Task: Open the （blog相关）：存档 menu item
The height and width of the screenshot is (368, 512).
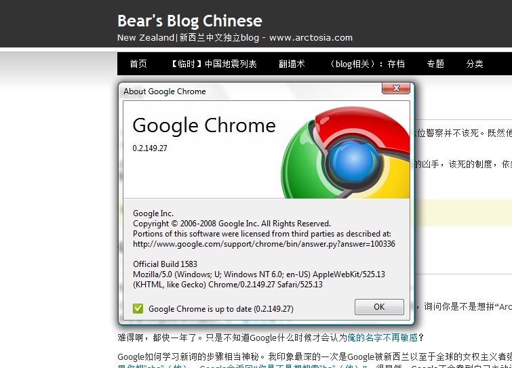Action: pyautogui.click(x=366, y=64)
